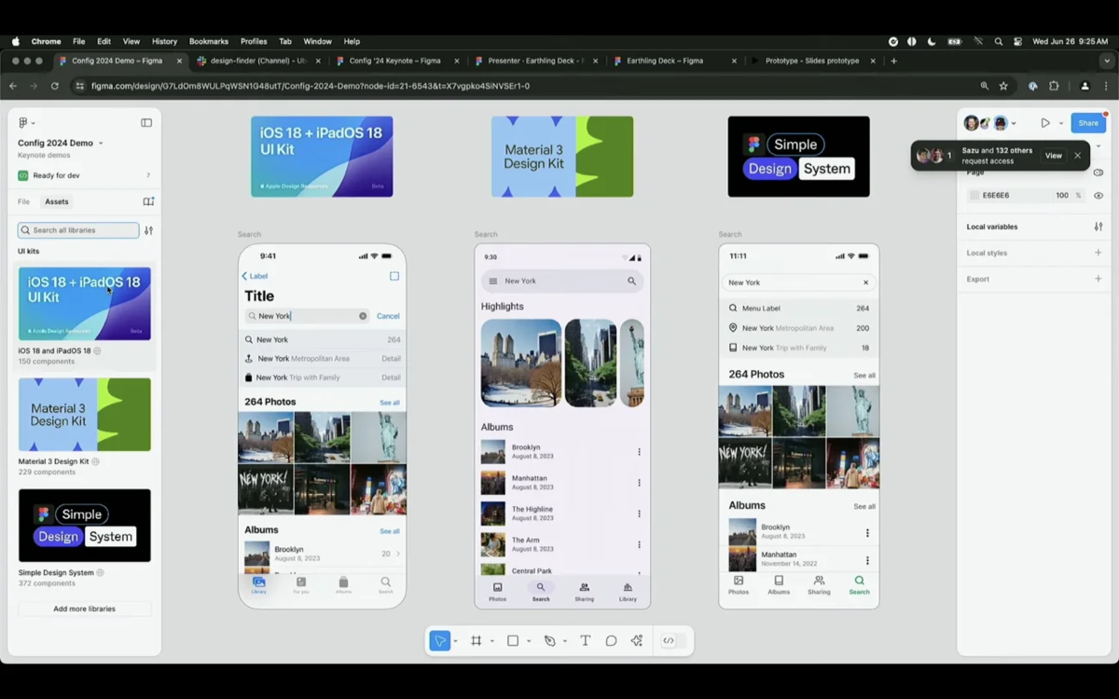Screen dimensions: 1119x699
Task: Click the blue Share button
Action: pos(1088,123)
